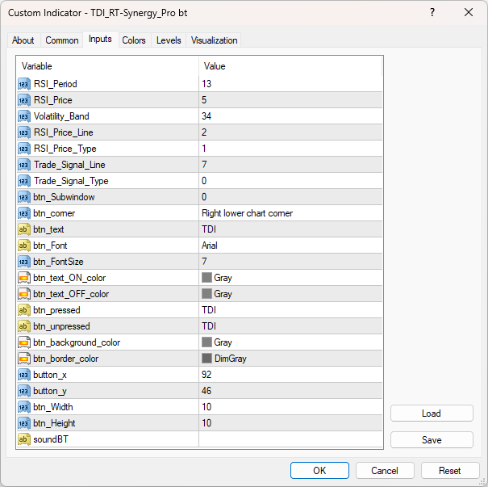Click the help question mark button
The height and width of the screenshot is (487, 488).
point(432,12)
